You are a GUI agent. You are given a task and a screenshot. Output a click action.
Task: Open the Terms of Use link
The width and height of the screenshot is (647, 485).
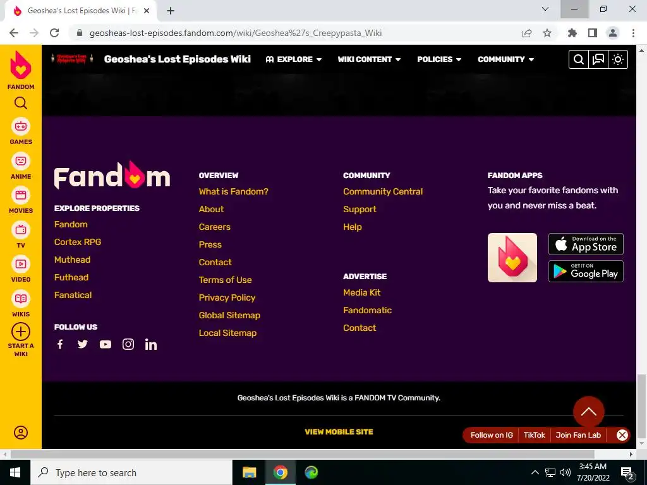point(225,280)
